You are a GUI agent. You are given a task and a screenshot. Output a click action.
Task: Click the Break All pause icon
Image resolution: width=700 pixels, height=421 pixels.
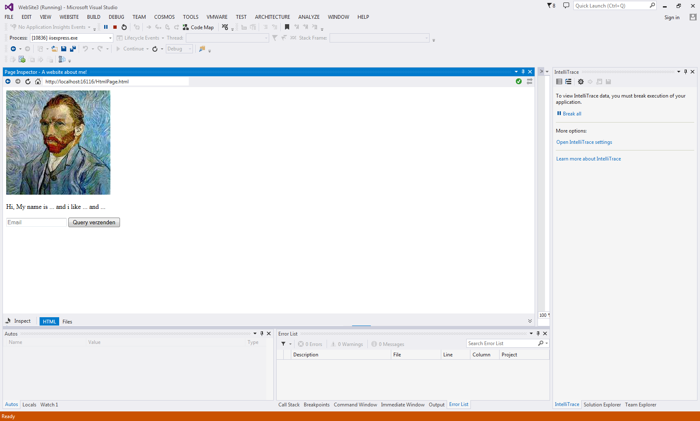(x=105, y=27)
